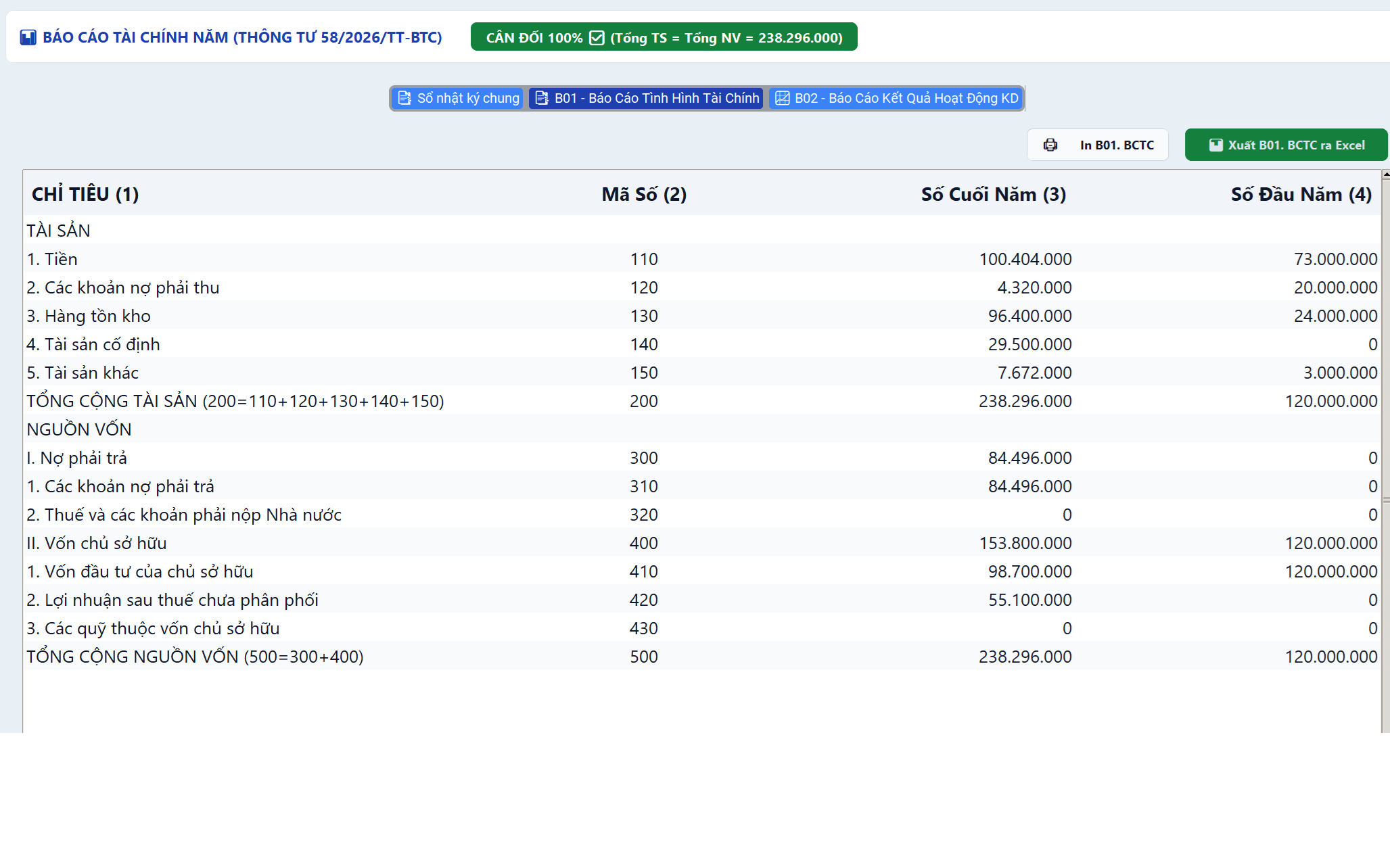Select the Số Đầu Năm (4) column header
Viewport: 1390px width, 852px height.
tap(1301, 194)
